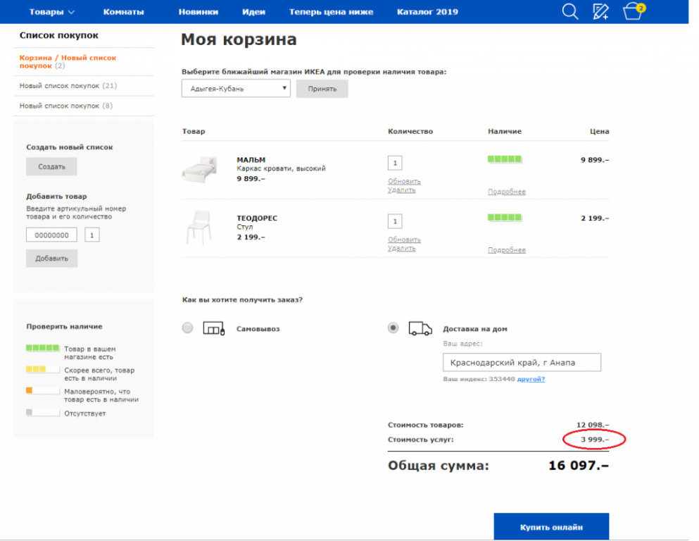The height and width of the screenshot is (541, 699).
Task: Click the gray Отсутствует legend bar
Action: [x=43, y=413]
